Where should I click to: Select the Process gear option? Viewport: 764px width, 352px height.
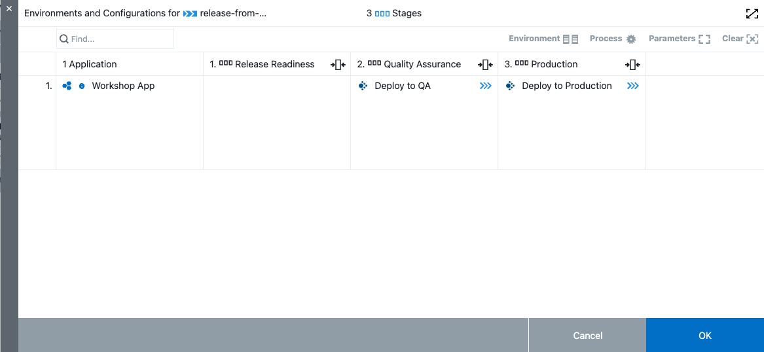pos(613,39)
